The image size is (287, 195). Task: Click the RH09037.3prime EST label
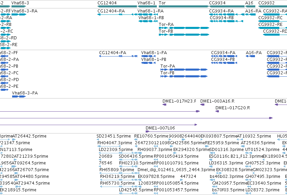click(x=155, y=150)
